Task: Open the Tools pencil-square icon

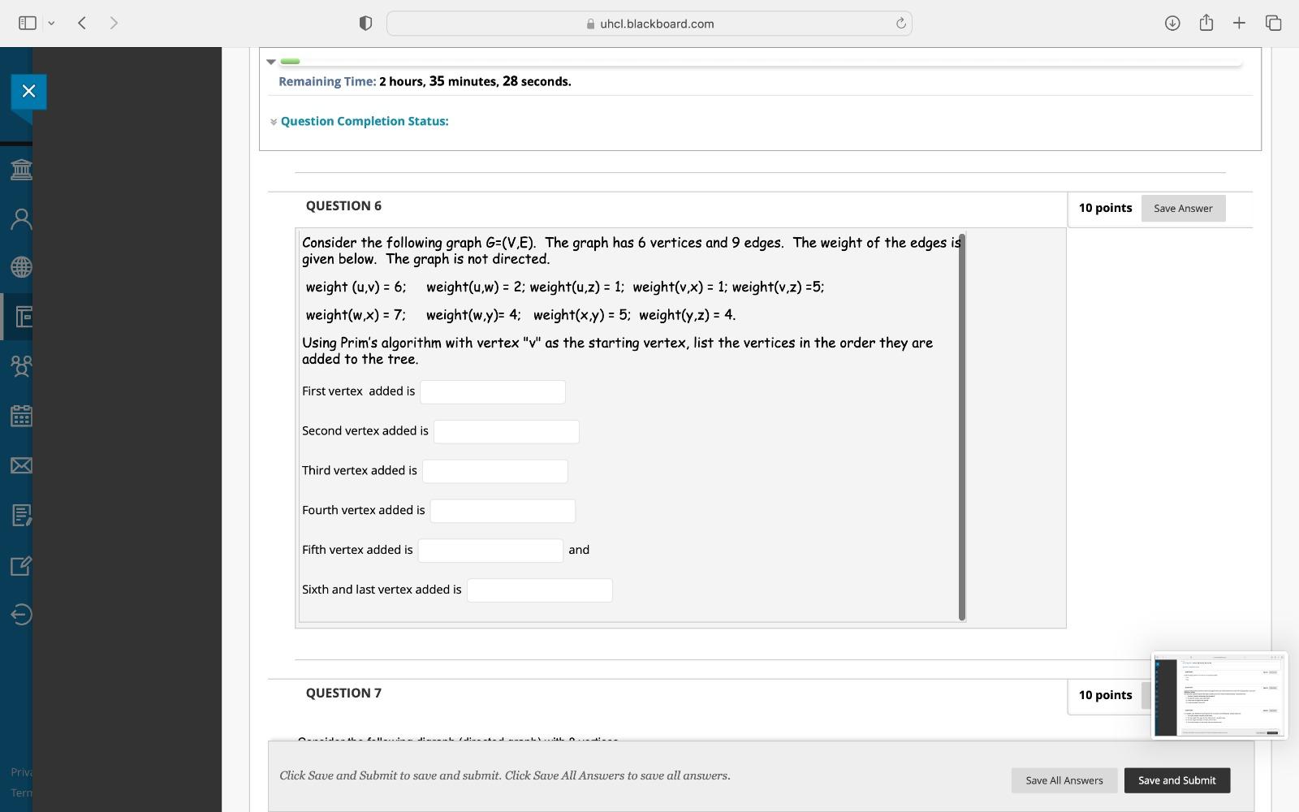Action: (x=21, y=565)
